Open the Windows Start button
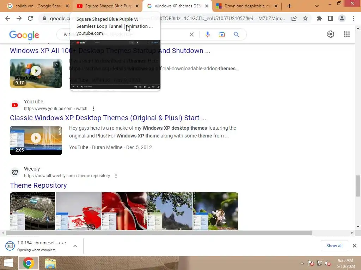This screenshot has height=270, width=361. click(x=8, y=263)
